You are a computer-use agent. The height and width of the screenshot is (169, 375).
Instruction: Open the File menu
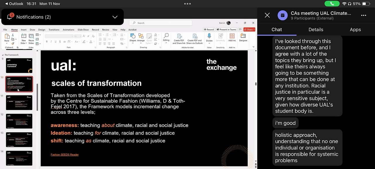pyautogui.click(x=5, y=30)
